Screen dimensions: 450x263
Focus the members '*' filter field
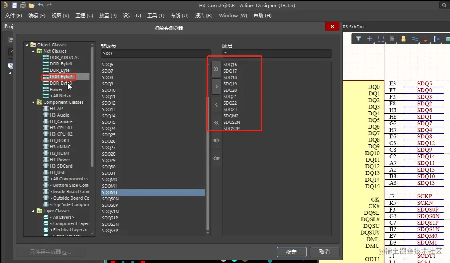[x=277, y=53]
